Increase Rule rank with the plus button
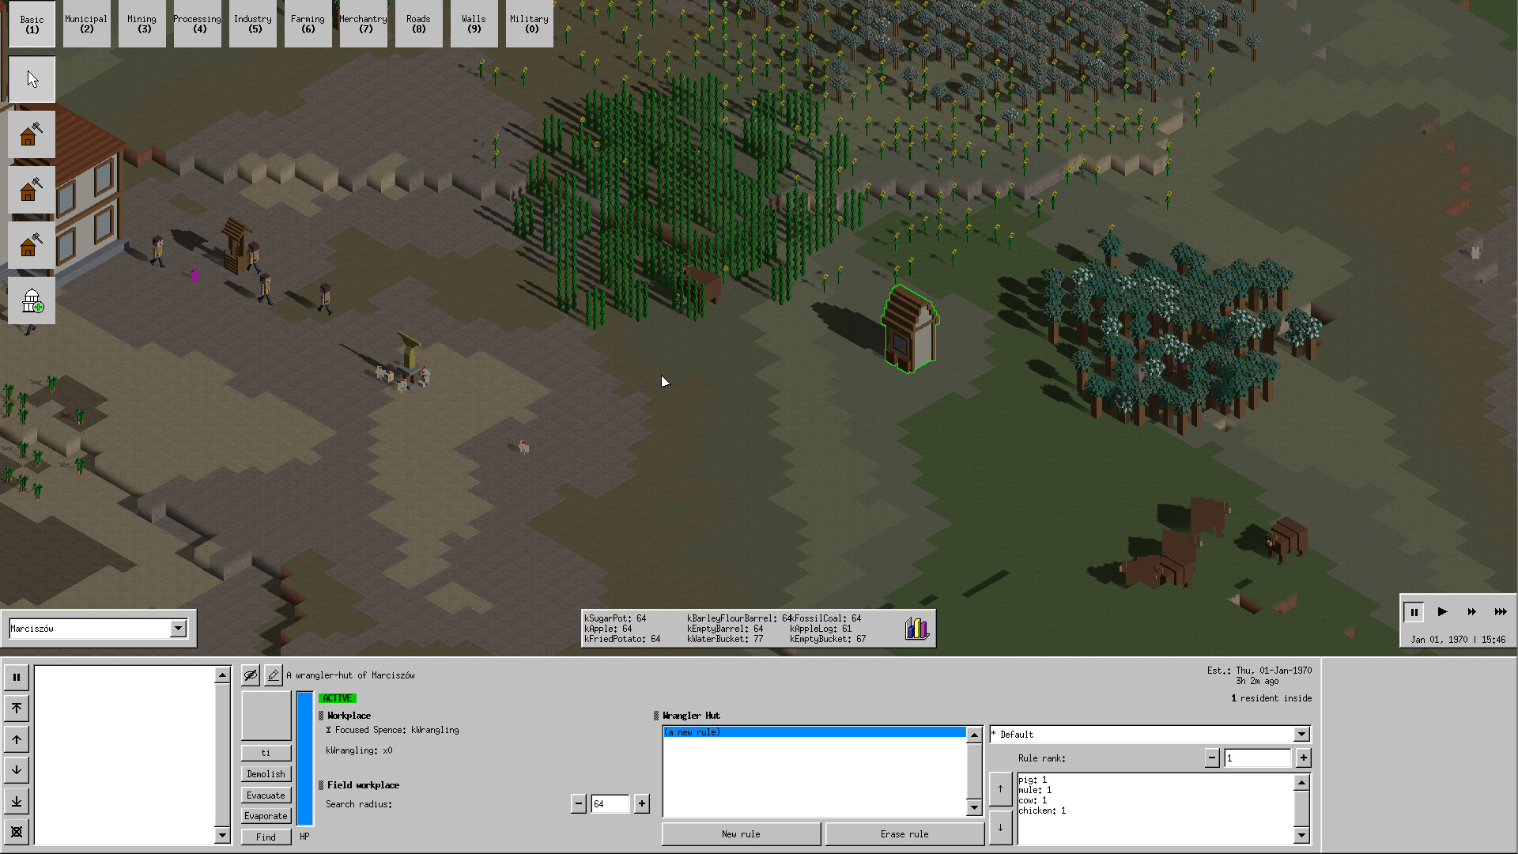The width and height of the screenshot is (1518, 854). tap(1304, 758)
